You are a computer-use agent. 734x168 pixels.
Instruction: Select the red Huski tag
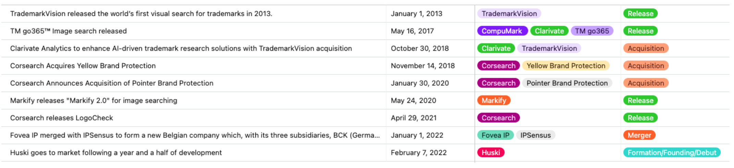click(x=491, y=153)
